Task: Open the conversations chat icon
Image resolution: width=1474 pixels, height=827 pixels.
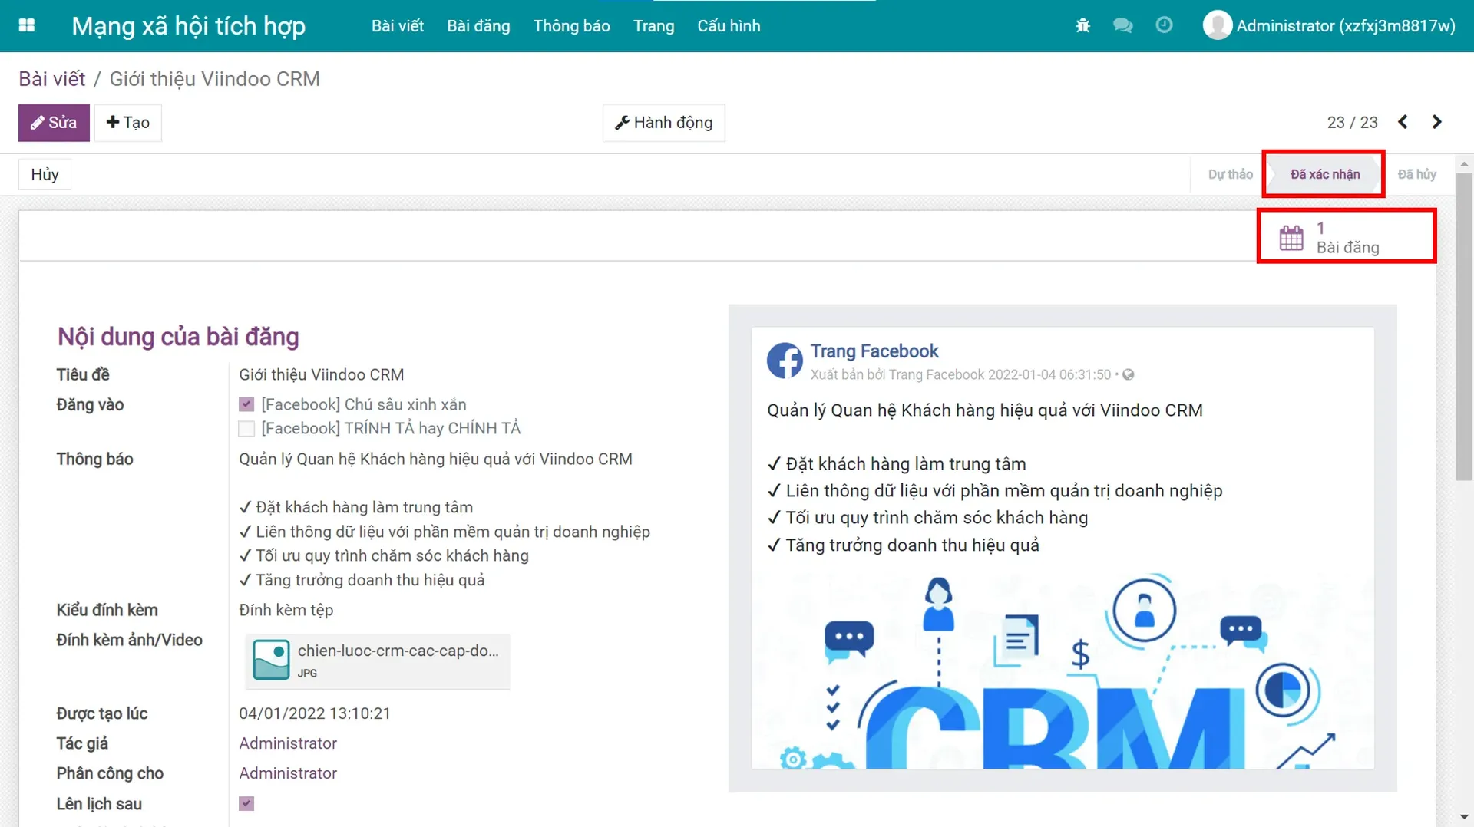Action: coord(1122,26)
